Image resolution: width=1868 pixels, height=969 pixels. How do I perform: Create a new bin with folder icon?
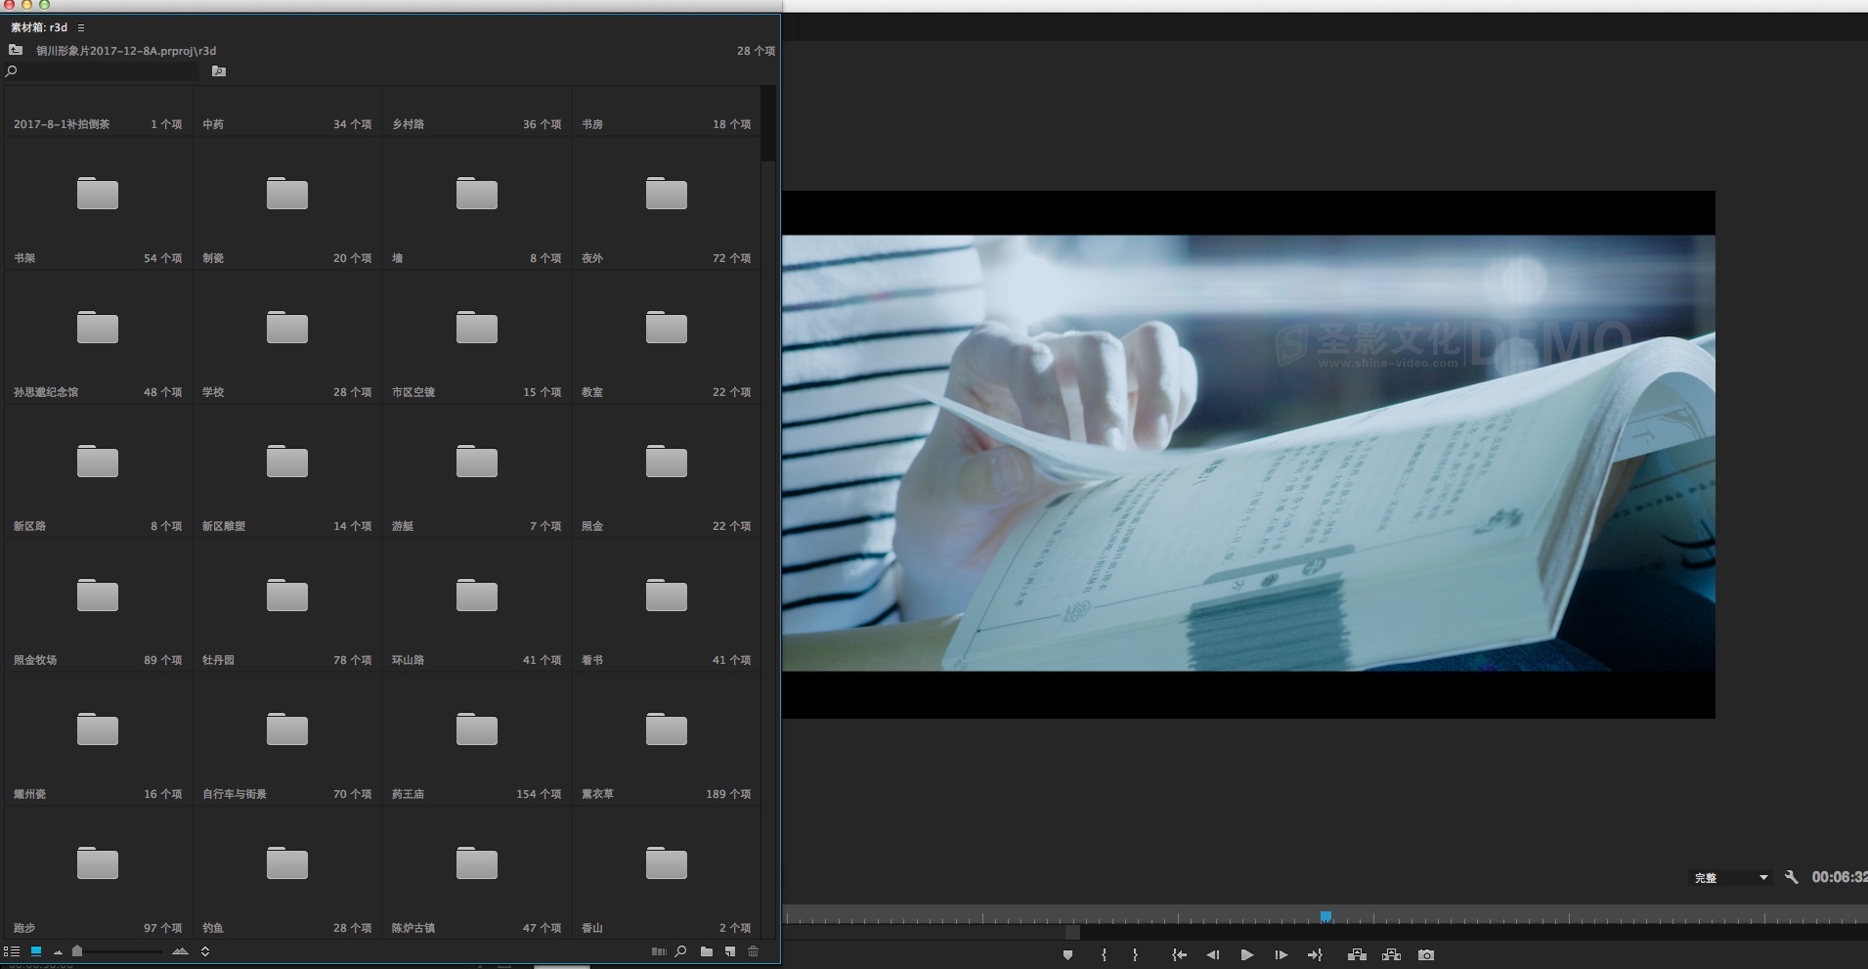tap(706, 951)
